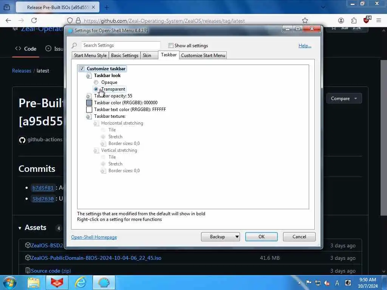This screenshot has width=387, height=290.
Task: Select the Taskbar tab
Action: 169,55
